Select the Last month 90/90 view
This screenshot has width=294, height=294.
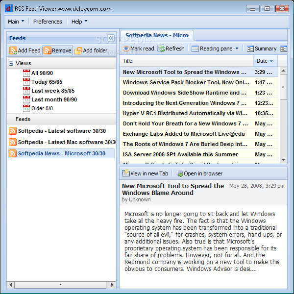click(x=54, y=99)
